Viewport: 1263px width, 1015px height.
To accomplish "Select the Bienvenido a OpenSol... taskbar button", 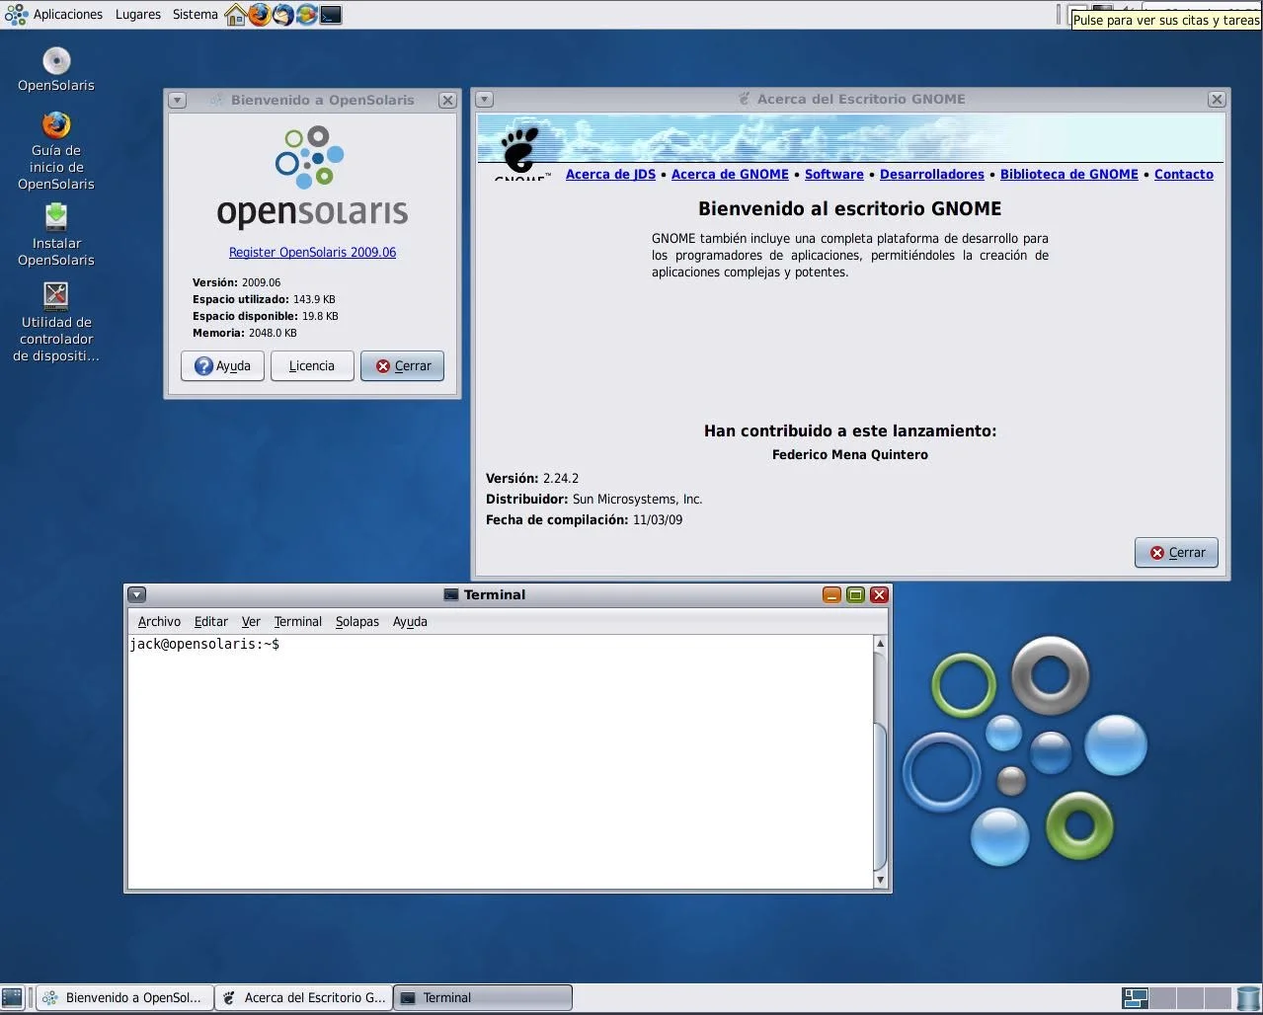I will [124, 998].
